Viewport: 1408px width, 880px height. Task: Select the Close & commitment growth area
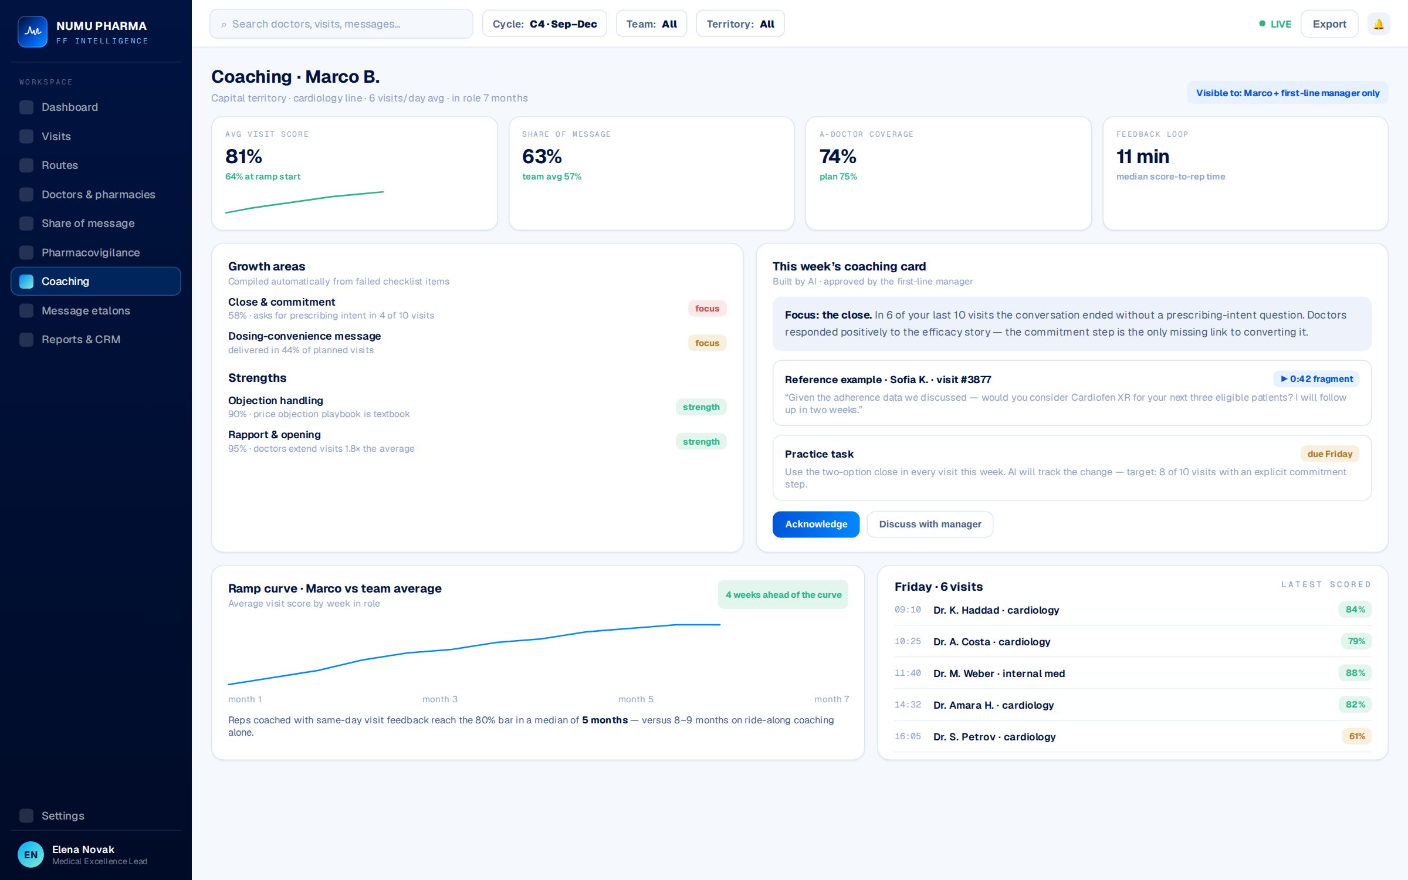477,309
